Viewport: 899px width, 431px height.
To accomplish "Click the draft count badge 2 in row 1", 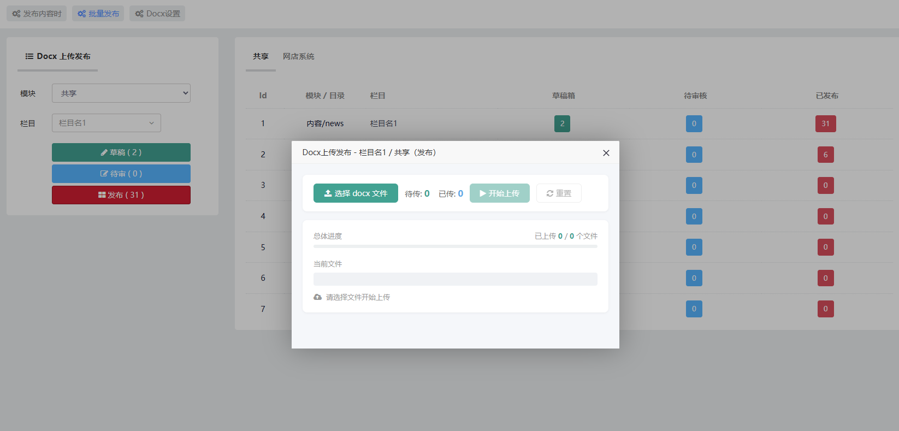I will 562,123.
